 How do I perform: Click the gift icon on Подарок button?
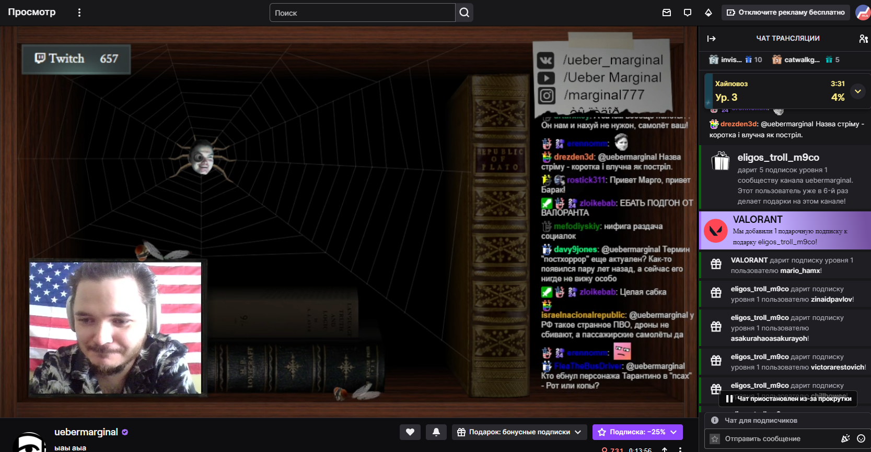pyautogui.click(x=461, y=432)
